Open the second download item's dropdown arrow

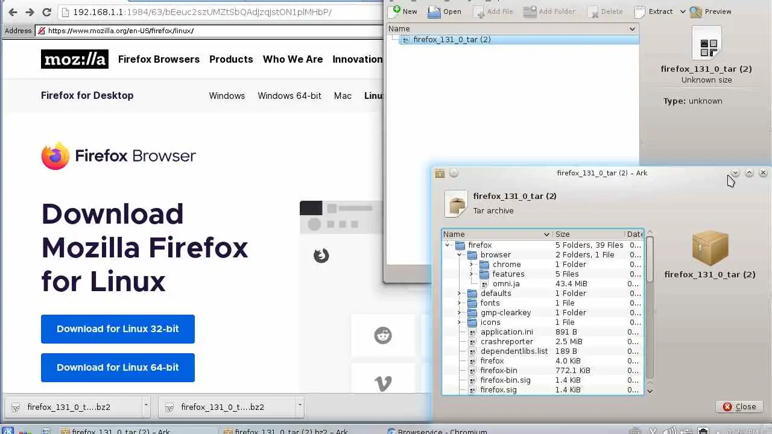299,407
